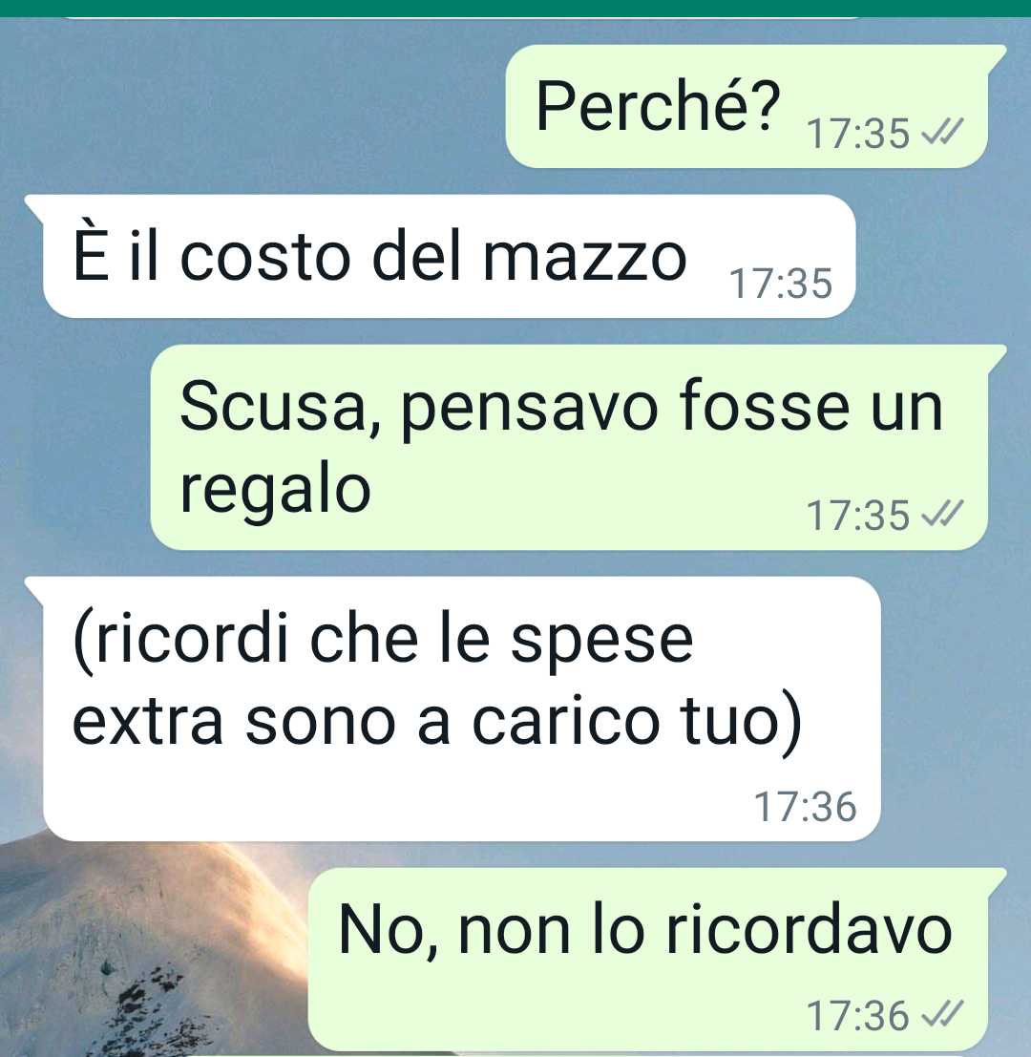Click read receipt ticks on 'Scusa' message
Viewport: 1031px width, 1057px height.
tap(943, 514)
